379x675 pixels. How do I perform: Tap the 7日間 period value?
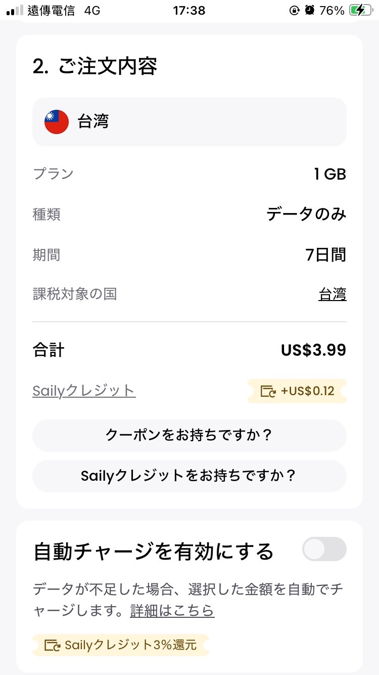(326, 255)
